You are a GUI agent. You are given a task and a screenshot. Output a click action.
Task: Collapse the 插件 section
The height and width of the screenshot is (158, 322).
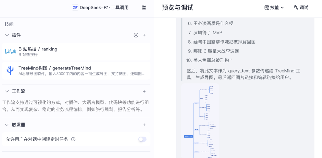pyautogui.click(x=7, y=35)
